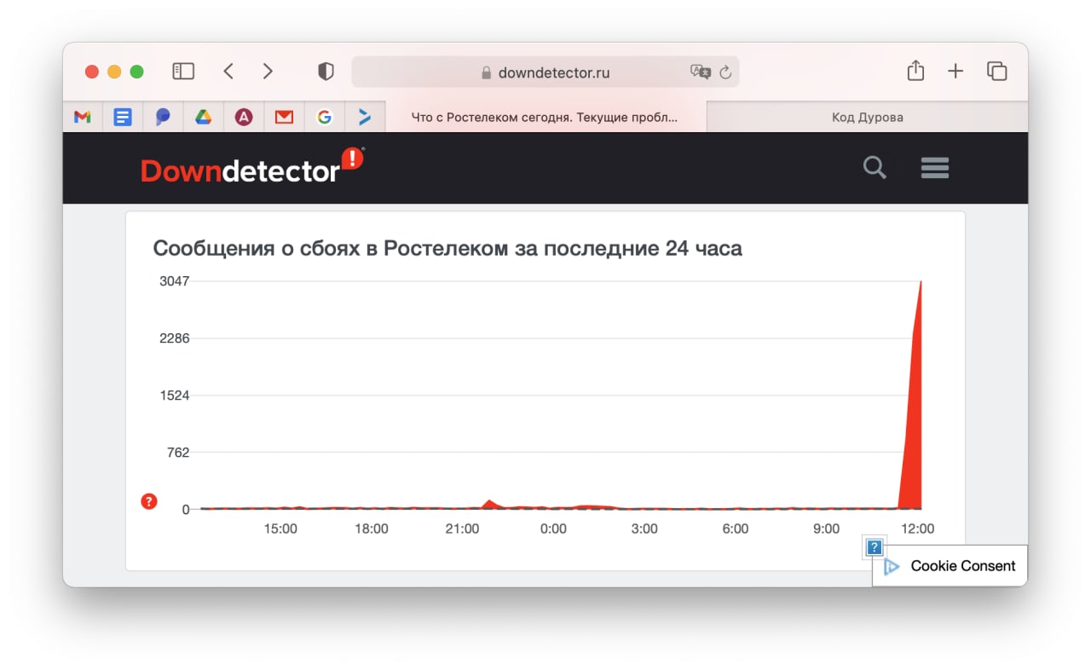This screenshot has width=1091, height=670.
Task: Open the Downdetector hamburger menu
Action: (935, 168)
